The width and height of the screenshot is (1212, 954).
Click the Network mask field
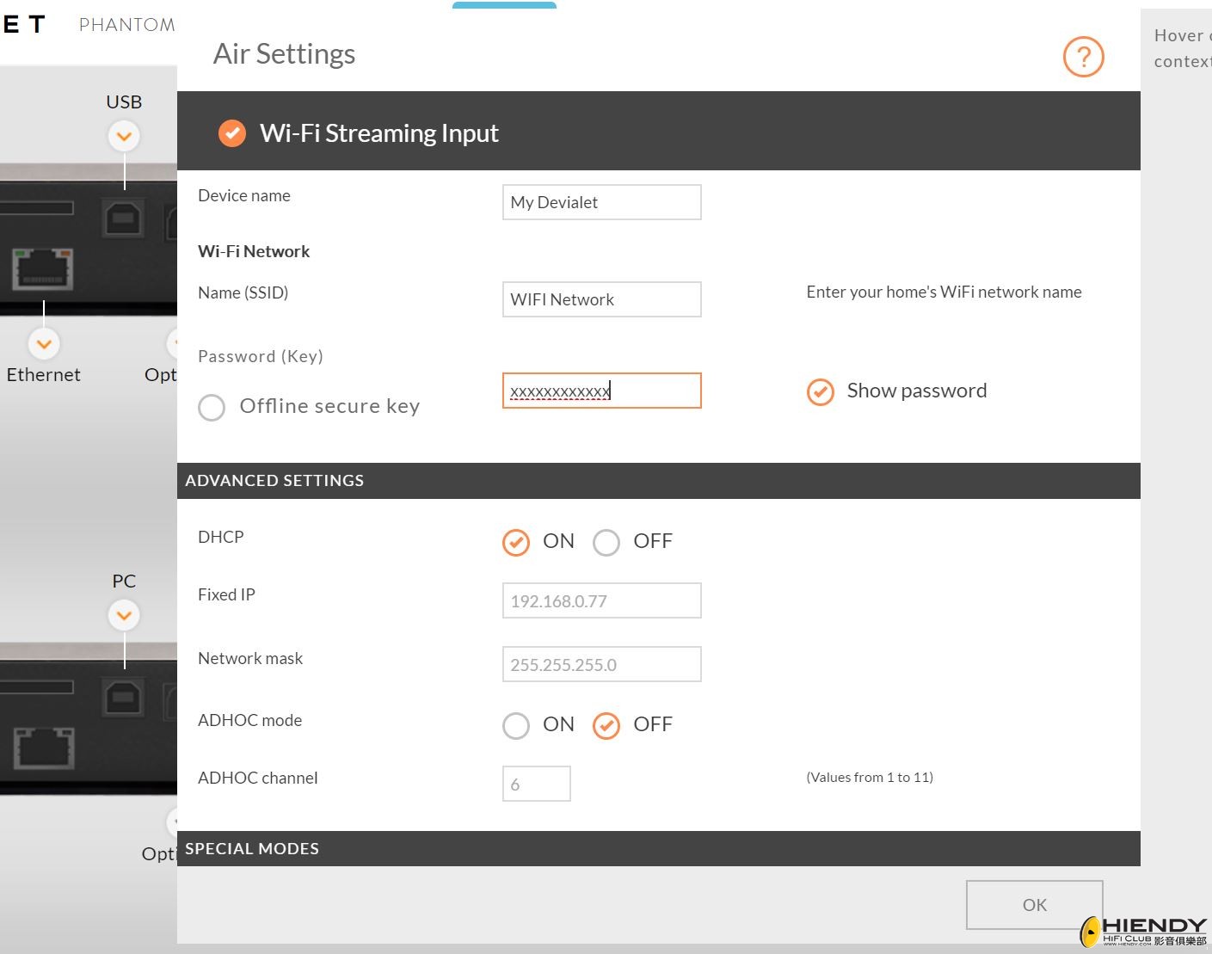[601, 664]
